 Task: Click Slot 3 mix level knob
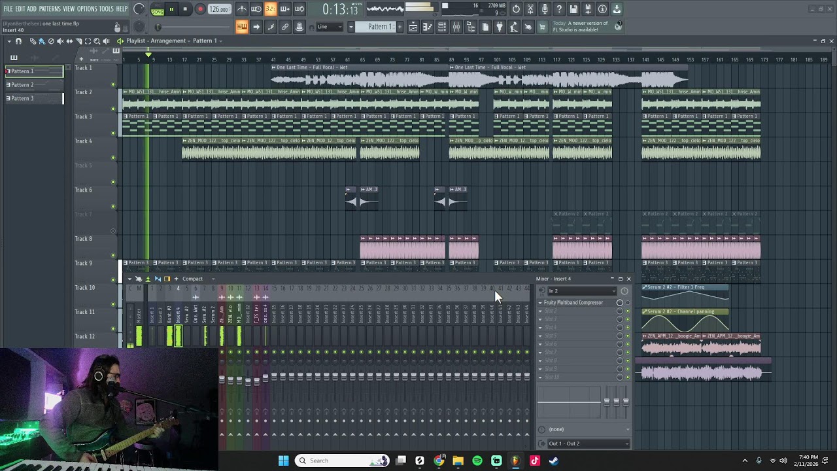620,319
